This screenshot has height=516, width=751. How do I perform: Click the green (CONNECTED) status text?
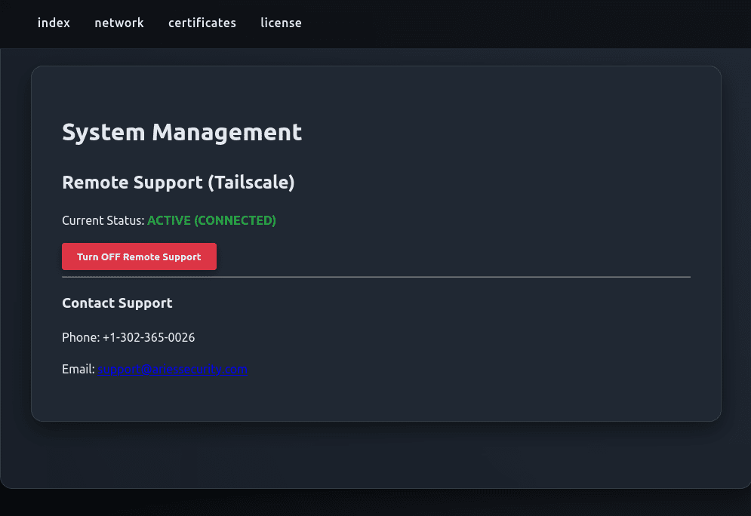(x=235, y=220)
